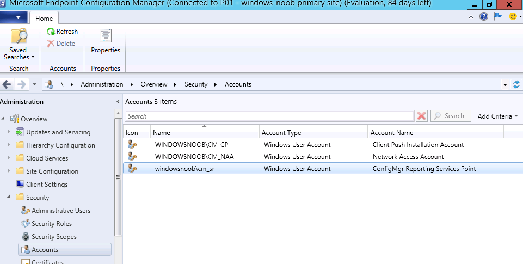The height and width of the screenshot is (264, 523).
Task: Select Accounts in the navigation tree
Action: (65, 250)
